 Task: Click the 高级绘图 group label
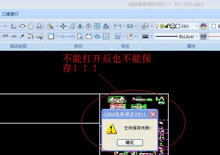[x=18, y=46]
